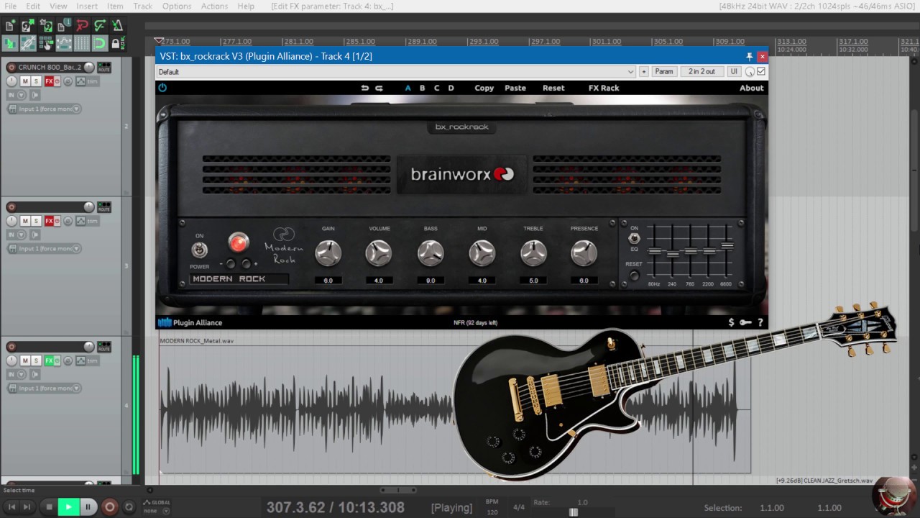The image size is (920, 518).
Task: Click the Save Project toolbar icon
Action: [x=46, y=26]
